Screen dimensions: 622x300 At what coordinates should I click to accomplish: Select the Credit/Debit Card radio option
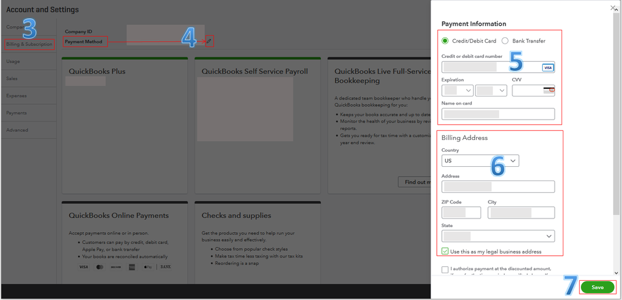point(445,41)
